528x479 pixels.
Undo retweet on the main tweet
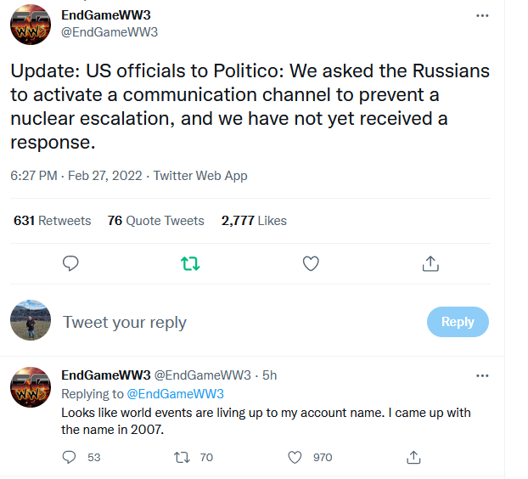(x=191, y=264)
